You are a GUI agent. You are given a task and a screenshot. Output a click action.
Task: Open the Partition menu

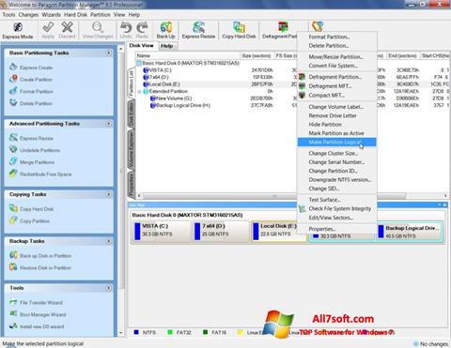[101, 15]
